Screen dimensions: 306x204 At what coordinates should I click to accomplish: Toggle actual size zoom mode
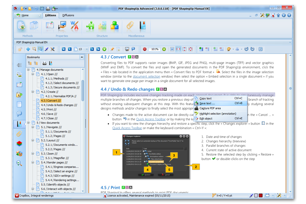point(172,49)
